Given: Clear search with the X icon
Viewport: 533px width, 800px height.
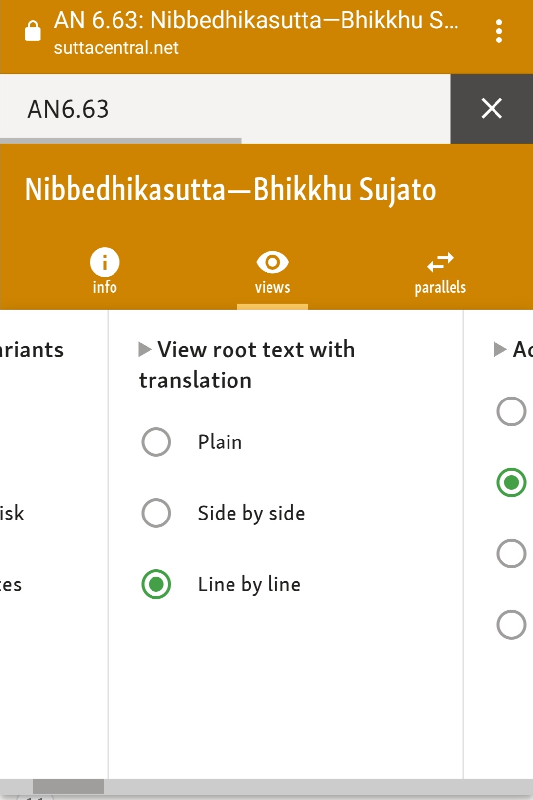Looking at the screenshot, I should [x=492, y=109].
